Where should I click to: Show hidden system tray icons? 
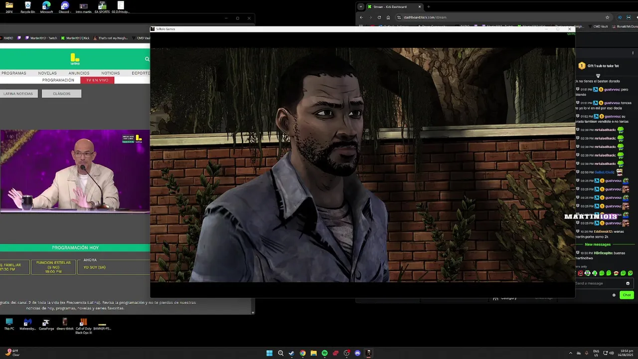click(x=571, y=353)
